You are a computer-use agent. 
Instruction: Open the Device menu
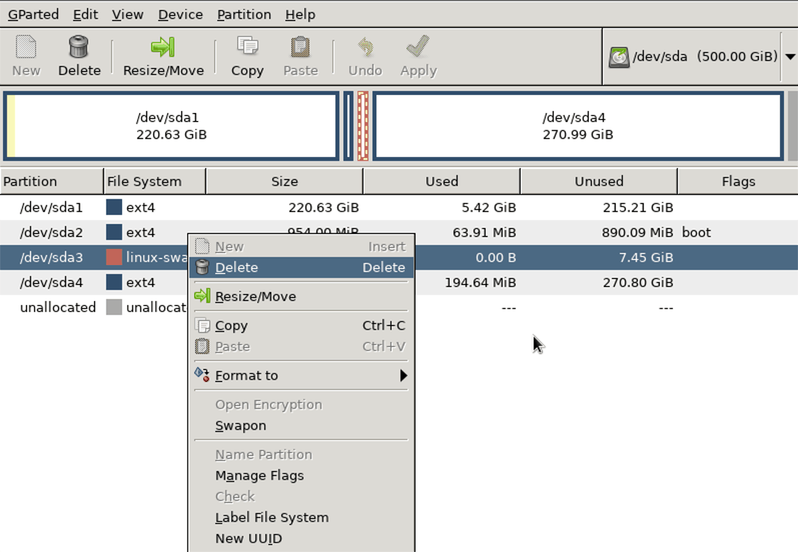[180, 14]
